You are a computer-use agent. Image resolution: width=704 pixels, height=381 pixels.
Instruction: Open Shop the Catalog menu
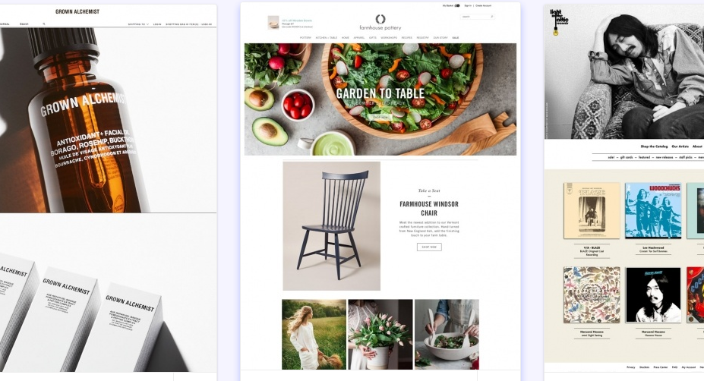point(654,146)
